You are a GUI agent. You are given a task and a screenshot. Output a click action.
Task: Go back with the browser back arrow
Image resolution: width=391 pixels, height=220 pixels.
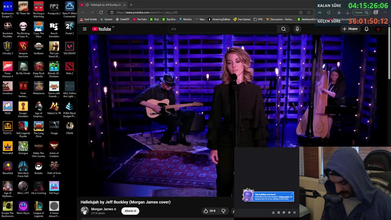(83, 13)
